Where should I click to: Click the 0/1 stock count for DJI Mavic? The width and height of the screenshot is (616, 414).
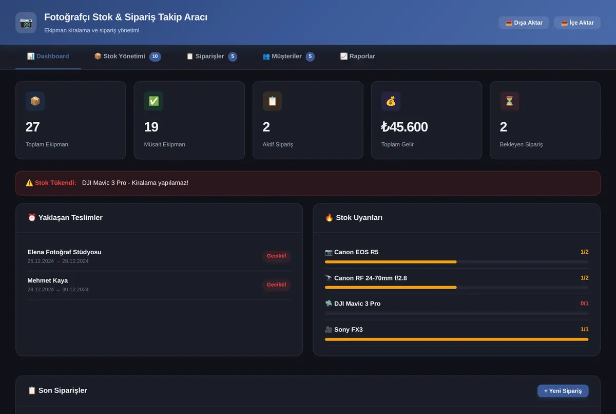tap(585, 304)
